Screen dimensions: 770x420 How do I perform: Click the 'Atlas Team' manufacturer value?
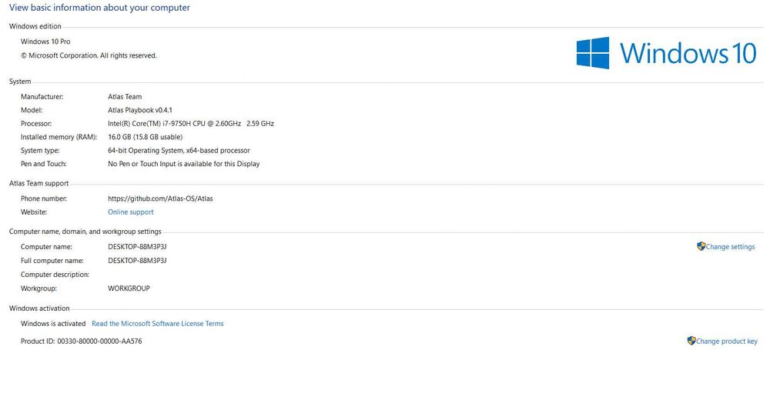pyautogui.click(x=125, y=97)
